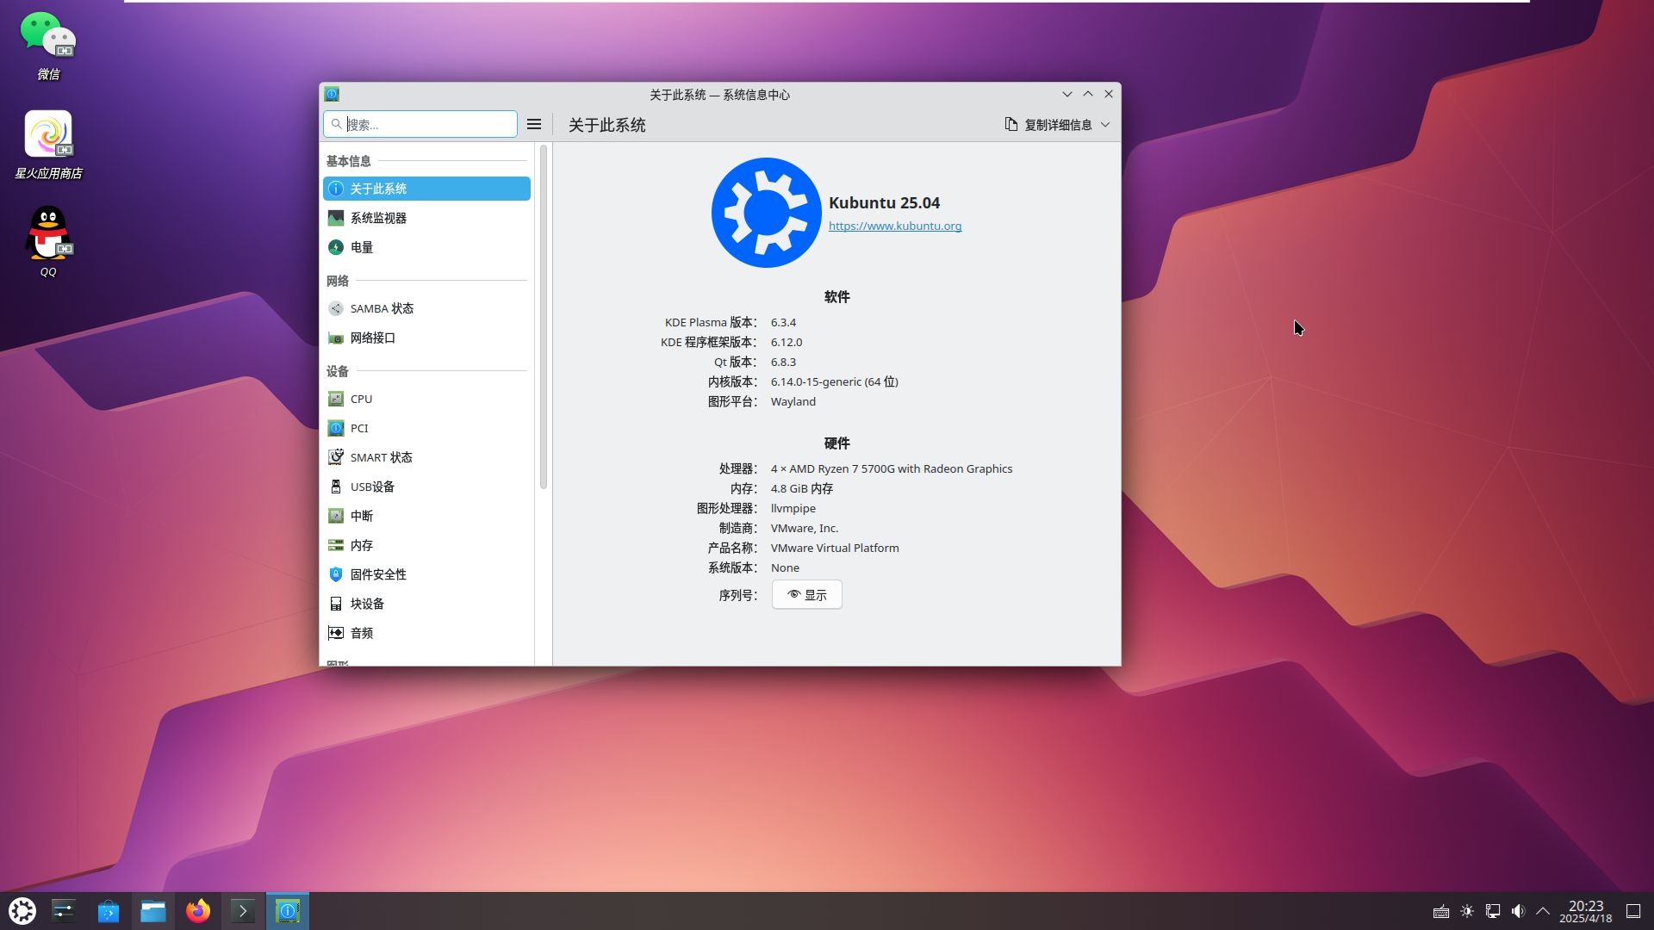Show the serial number with eye button
1654x930 pixels.
click(806, 595)
